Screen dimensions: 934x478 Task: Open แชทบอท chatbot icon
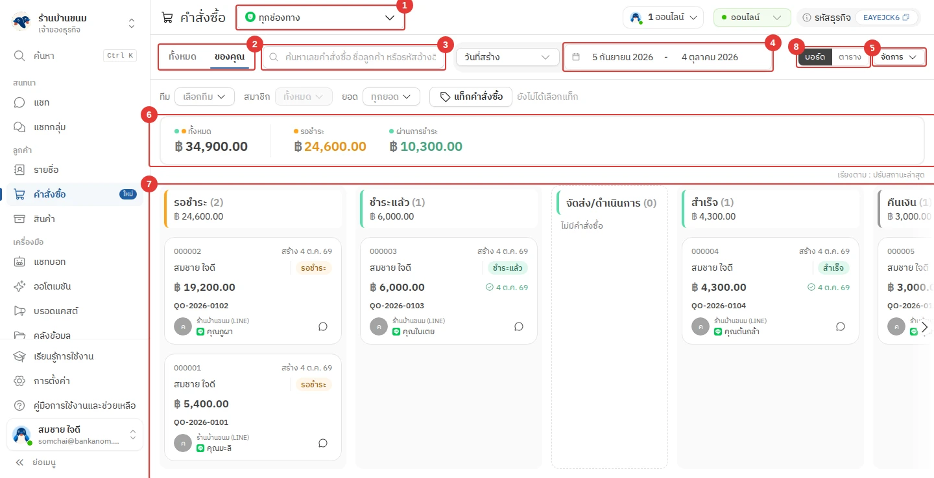pyautogui.click(x=19, y=262)
